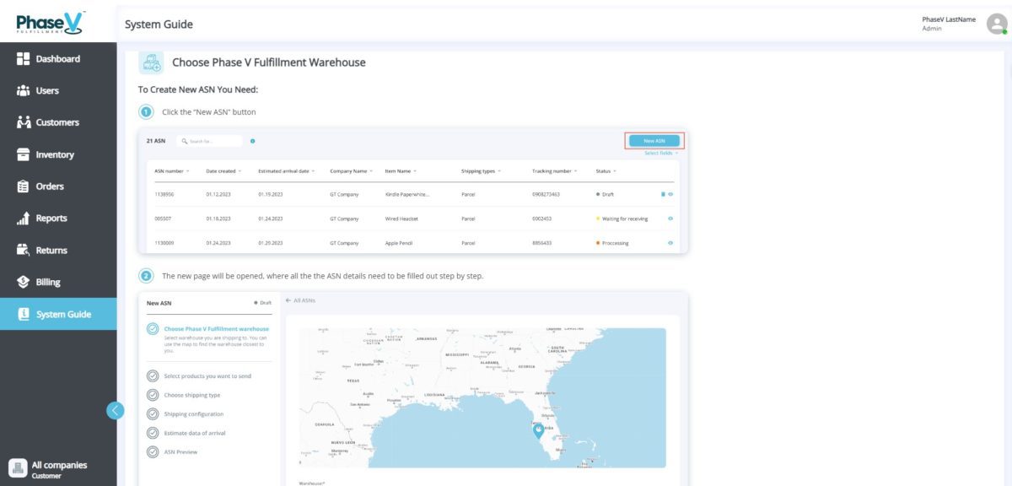The height and width of the screenshot is (486, 1012).
Task: Click check icon for Select products step
Action: [153, 376]
